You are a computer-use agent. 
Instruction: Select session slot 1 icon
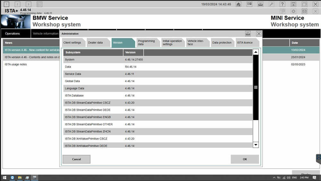(7, 4)
